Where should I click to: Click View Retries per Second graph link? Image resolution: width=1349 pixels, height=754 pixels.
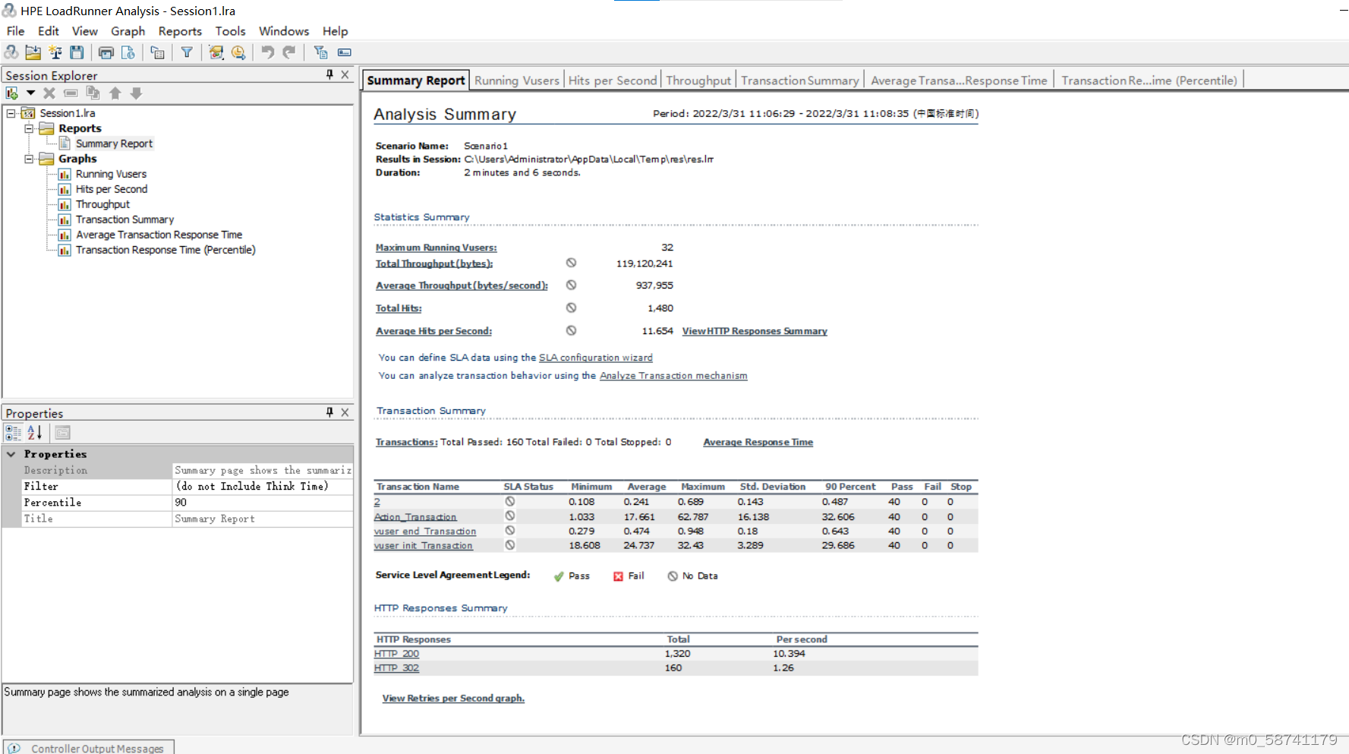tap(453, 699)
